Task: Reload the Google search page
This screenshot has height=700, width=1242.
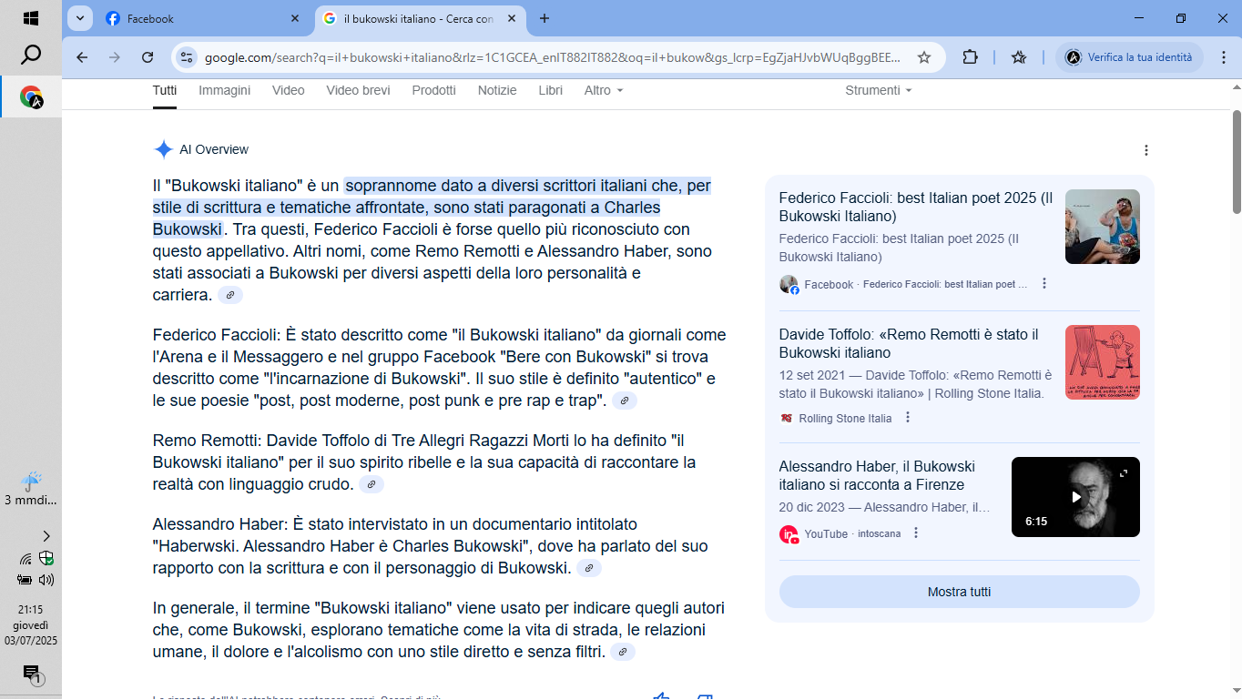Action: pyautogui.click(x=148, y=57)
